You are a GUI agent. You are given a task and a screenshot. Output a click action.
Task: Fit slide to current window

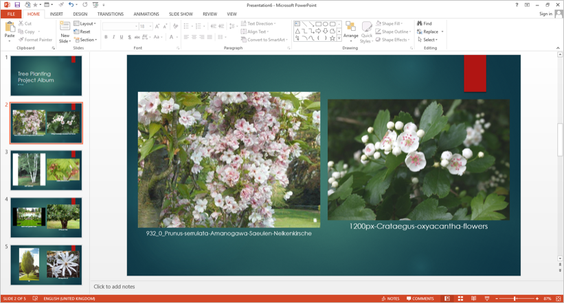click(559, 299)
